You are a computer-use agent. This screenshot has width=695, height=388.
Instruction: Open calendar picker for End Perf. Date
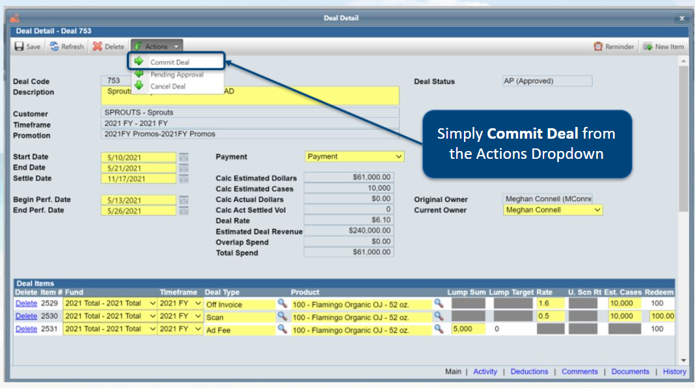point(184,210)
